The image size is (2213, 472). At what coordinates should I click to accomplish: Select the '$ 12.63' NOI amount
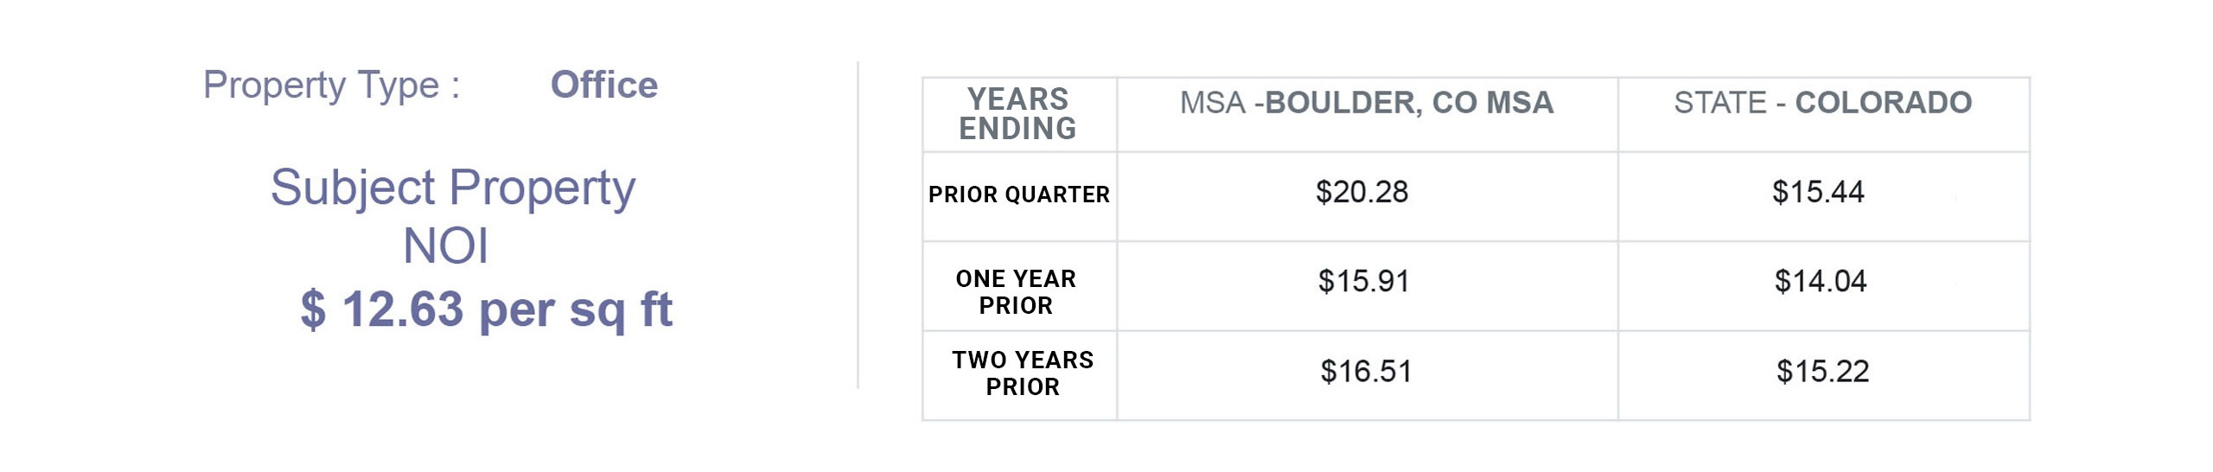click(382, 309)
